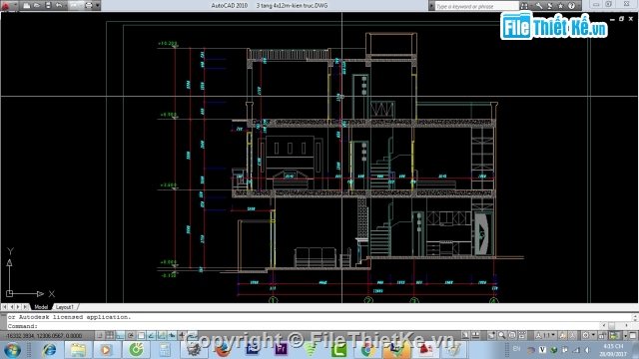Click the binoculars search icon
The height and width of the screenshot is (359, 639).
tap(524, 6)
